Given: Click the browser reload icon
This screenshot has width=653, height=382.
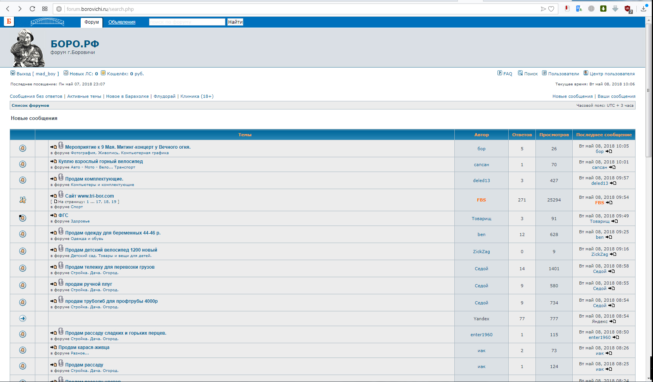Looking at the screenshot, I should point(32,9).
